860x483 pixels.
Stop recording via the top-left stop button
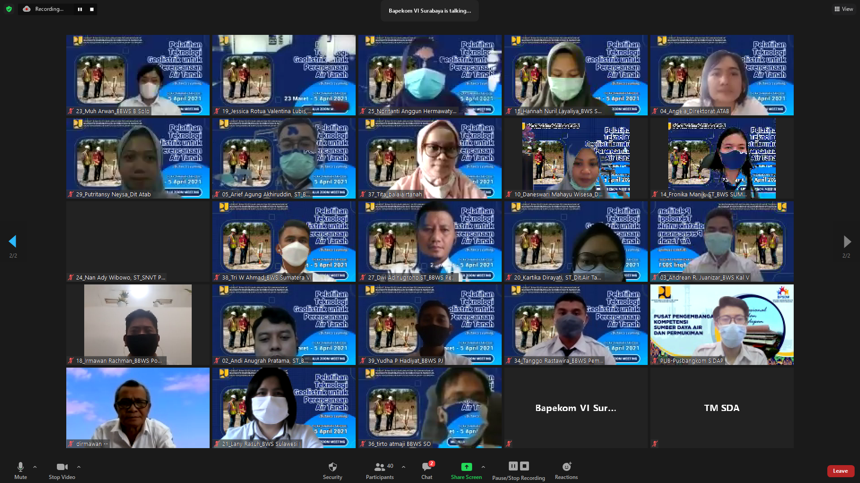[x=92, y=9]
